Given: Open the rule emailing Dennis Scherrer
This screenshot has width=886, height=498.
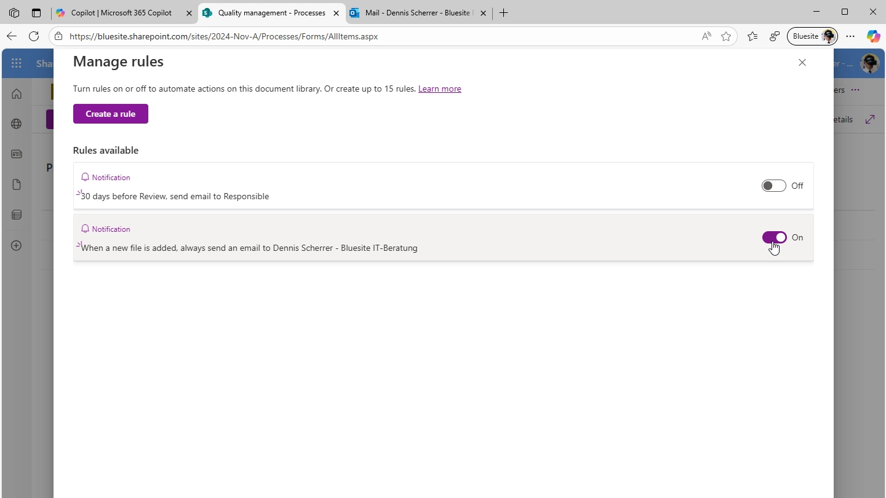Looking at the screenshot, I should point(443,237).
